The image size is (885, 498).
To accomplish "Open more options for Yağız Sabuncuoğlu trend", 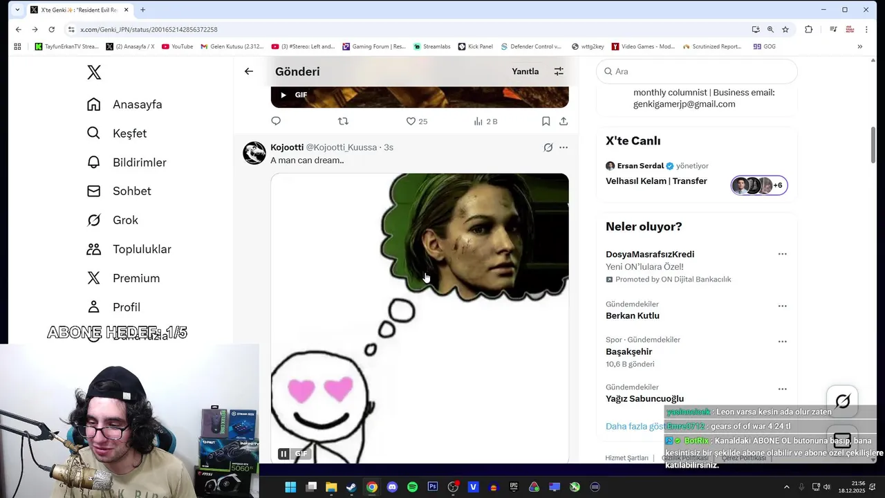I will 782,389.
